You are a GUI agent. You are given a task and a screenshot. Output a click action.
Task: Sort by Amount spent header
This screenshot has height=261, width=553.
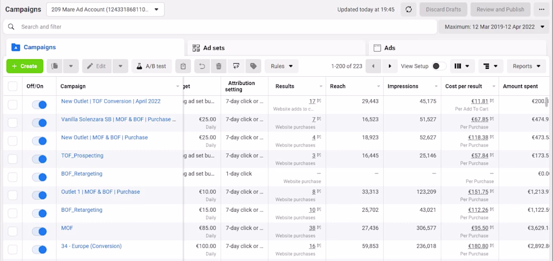point(520,86)
